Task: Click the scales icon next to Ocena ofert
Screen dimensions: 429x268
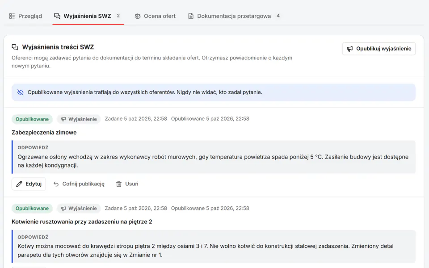Action: (138, 16)
